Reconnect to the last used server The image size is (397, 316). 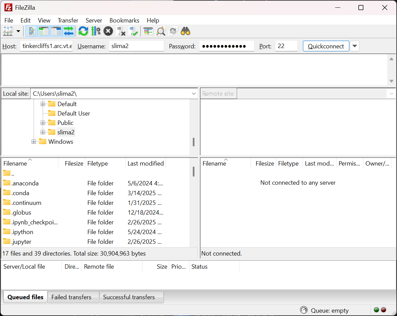point(133,31)
